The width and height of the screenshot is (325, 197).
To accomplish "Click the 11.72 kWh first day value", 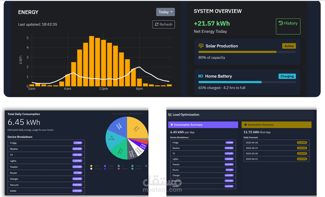I will (x=257, y=132).
